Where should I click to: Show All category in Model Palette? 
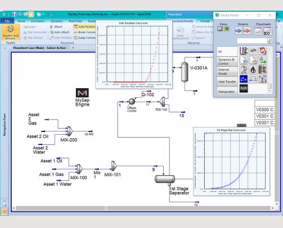227,52
